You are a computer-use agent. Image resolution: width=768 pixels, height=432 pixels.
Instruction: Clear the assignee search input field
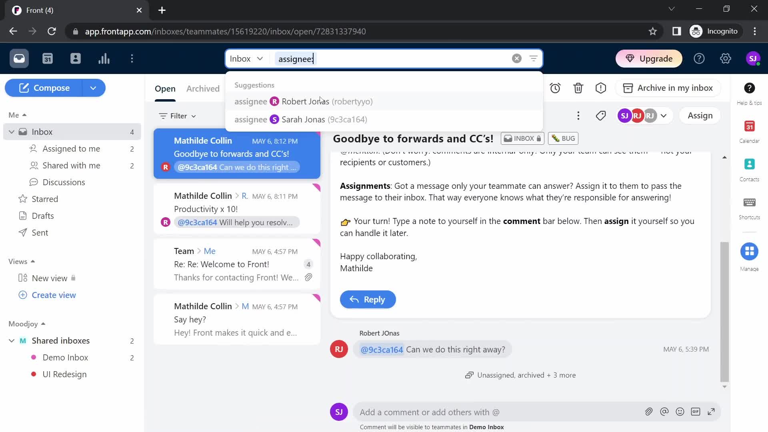[517, 58]
